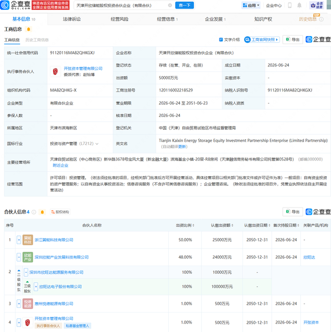Click 翼能科技 logo tile
The image size is (331, 332).
click(x=28, y=240)
